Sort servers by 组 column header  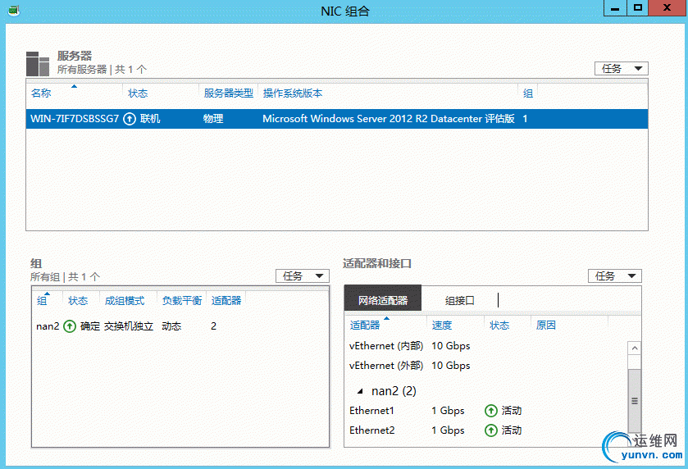point(528,93)
